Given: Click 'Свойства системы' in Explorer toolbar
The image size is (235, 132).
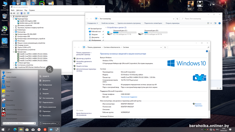Looking at the screenshot, I should coord(108,23).
